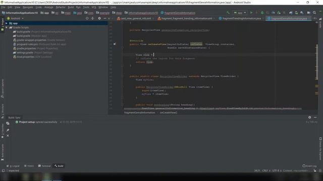Expand the app module node
This screenshot has height=181, width=323.
pos(7,24)
